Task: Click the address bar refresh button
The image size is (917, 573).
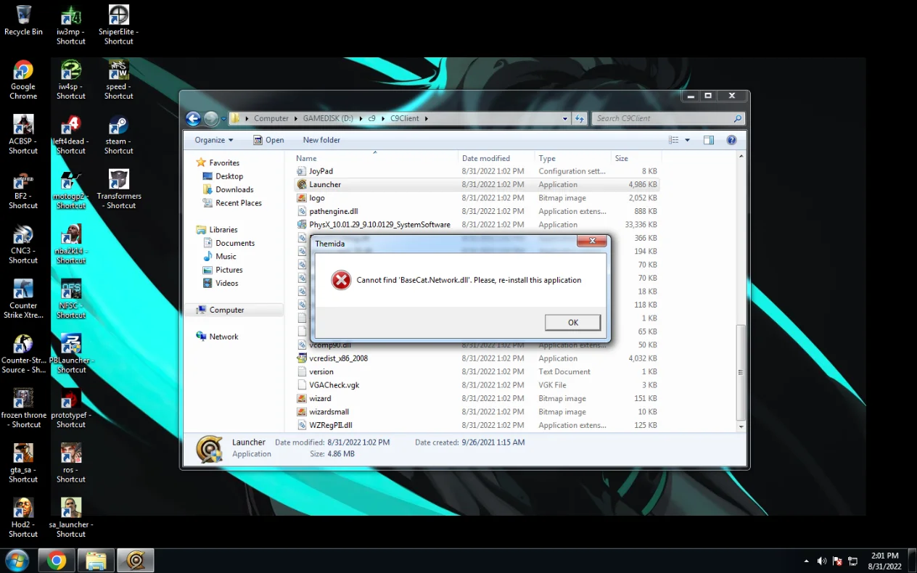Action: 580,118
